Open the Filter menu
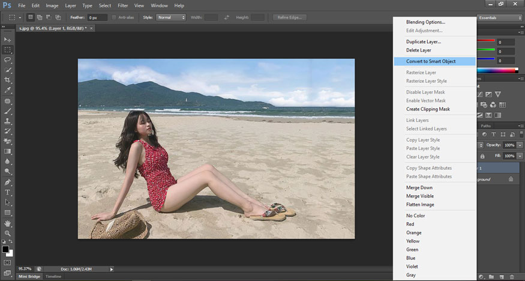This screenshot has height=281, width=525. [123, 5]
